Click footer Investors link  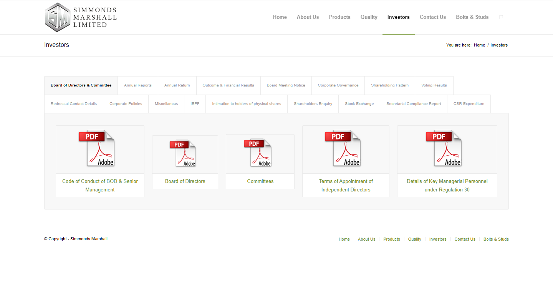pyautogui.click(x=438, y=239)
